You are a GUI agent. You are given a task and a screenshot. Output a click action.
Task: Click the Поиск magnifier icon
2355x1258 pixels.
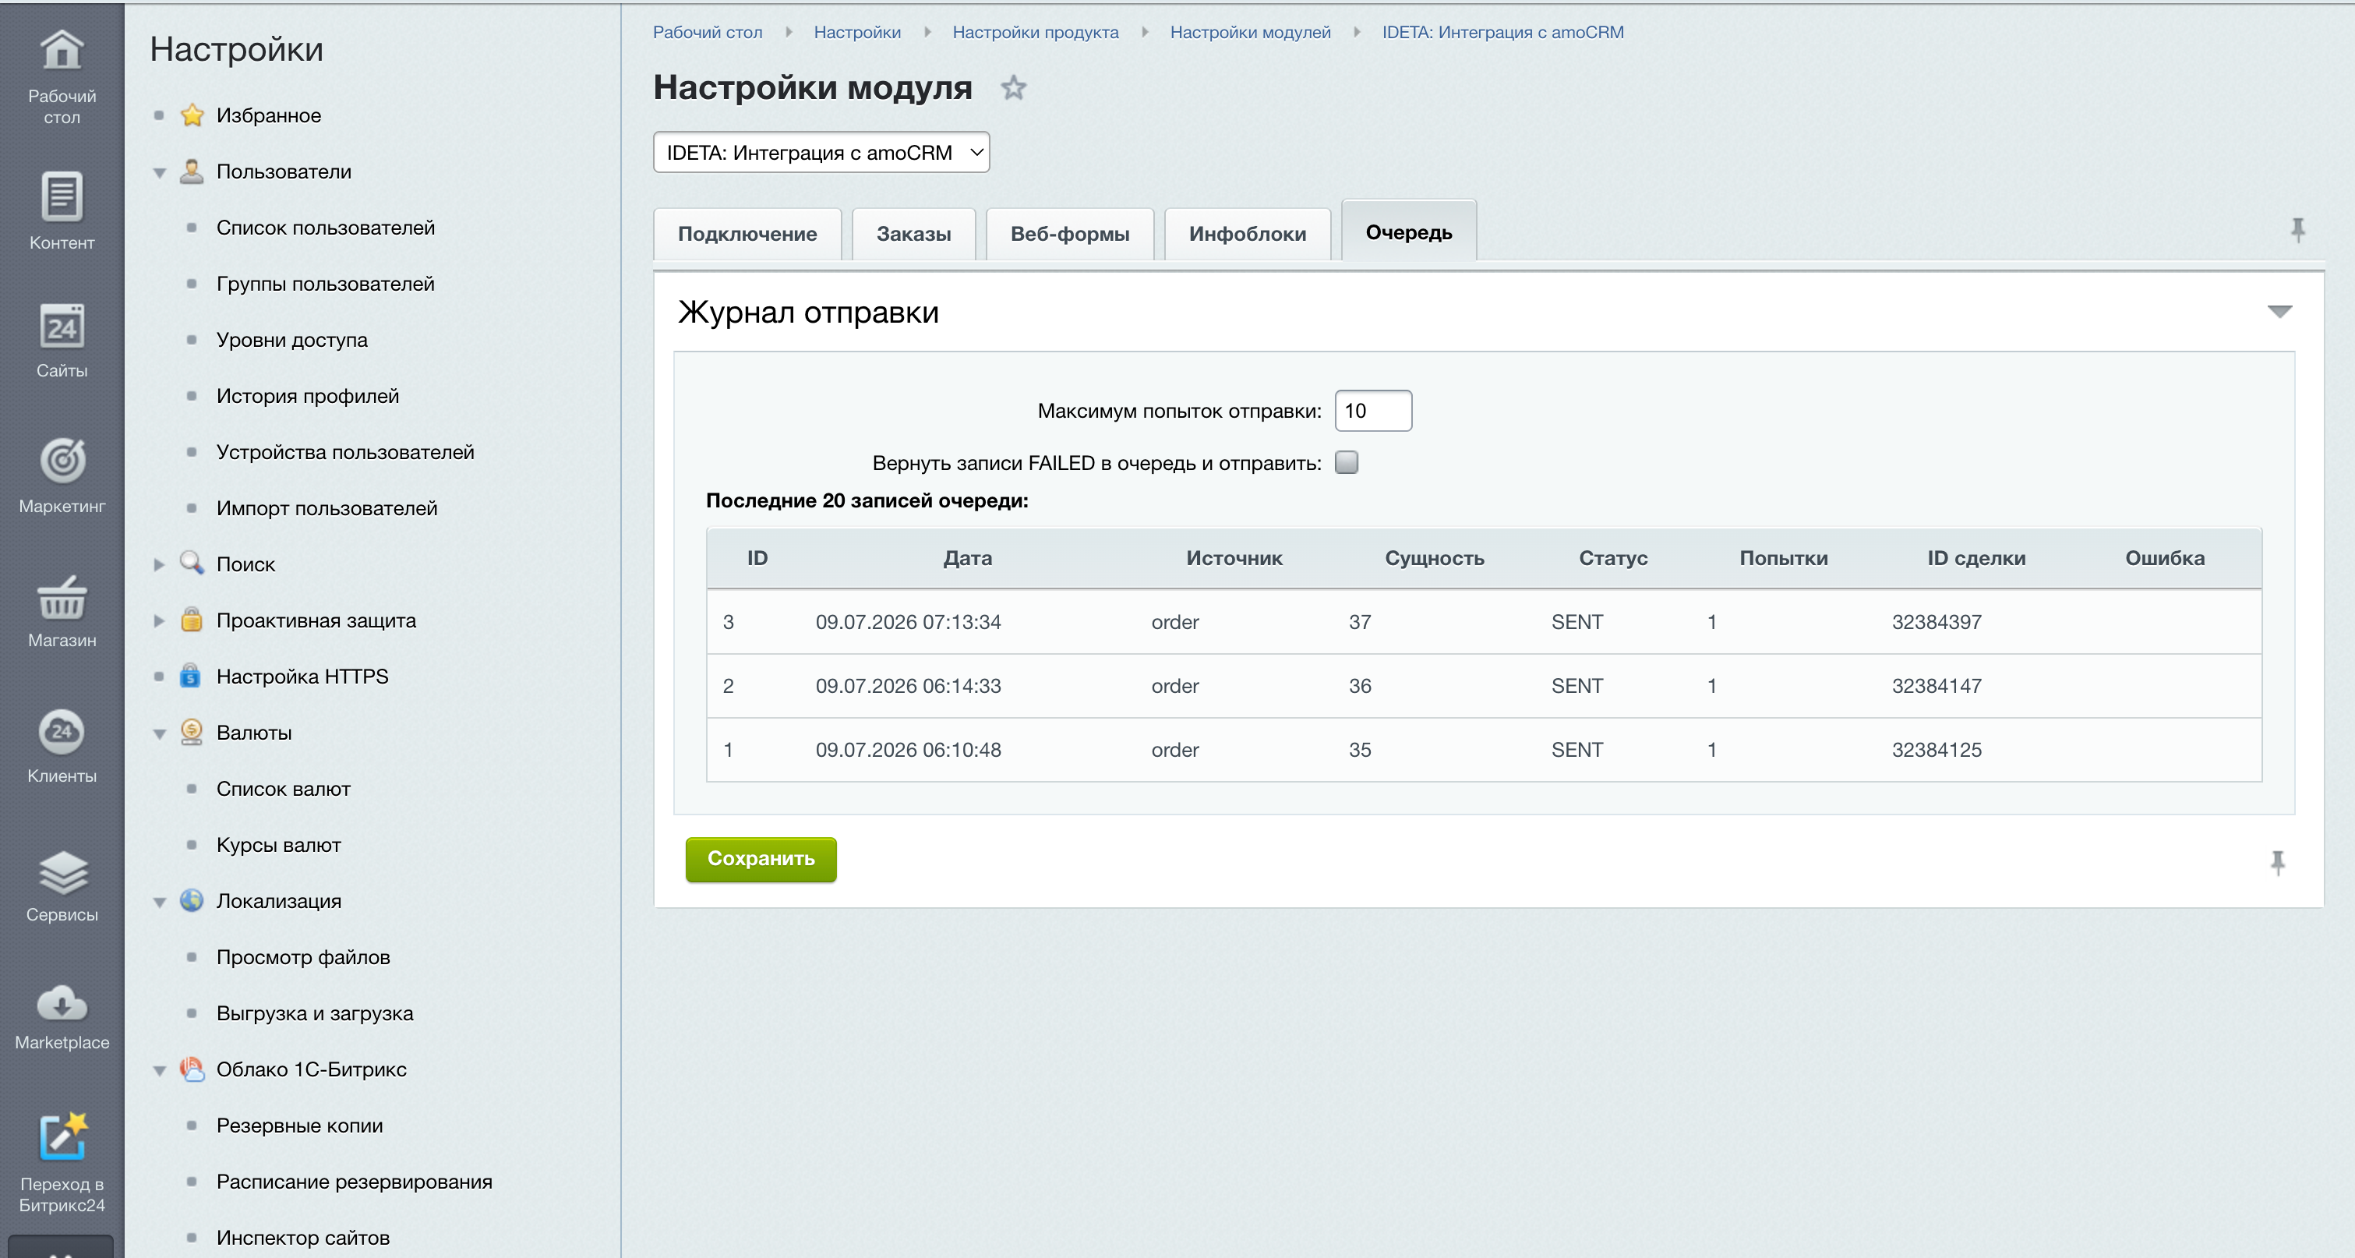pyautogui.click(x=191, y=562)
